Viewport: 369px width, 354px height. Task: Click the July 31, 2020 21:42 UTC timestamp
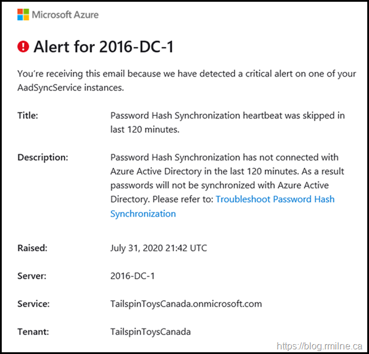pyautogui.click(x=159, y=248)
